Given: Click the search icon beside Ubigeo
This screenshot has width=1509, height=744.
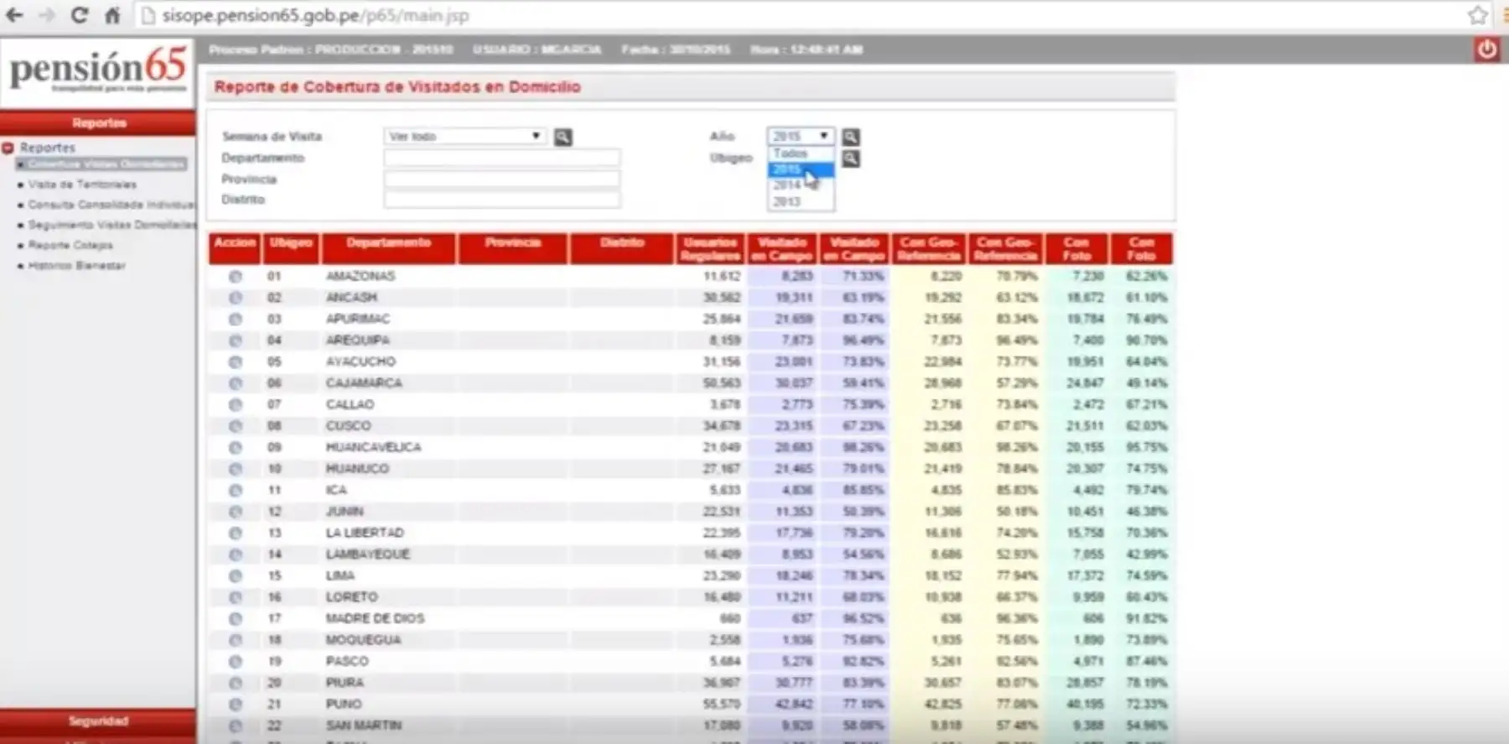Looking at the screenshot, I should (x=850, y=159).
